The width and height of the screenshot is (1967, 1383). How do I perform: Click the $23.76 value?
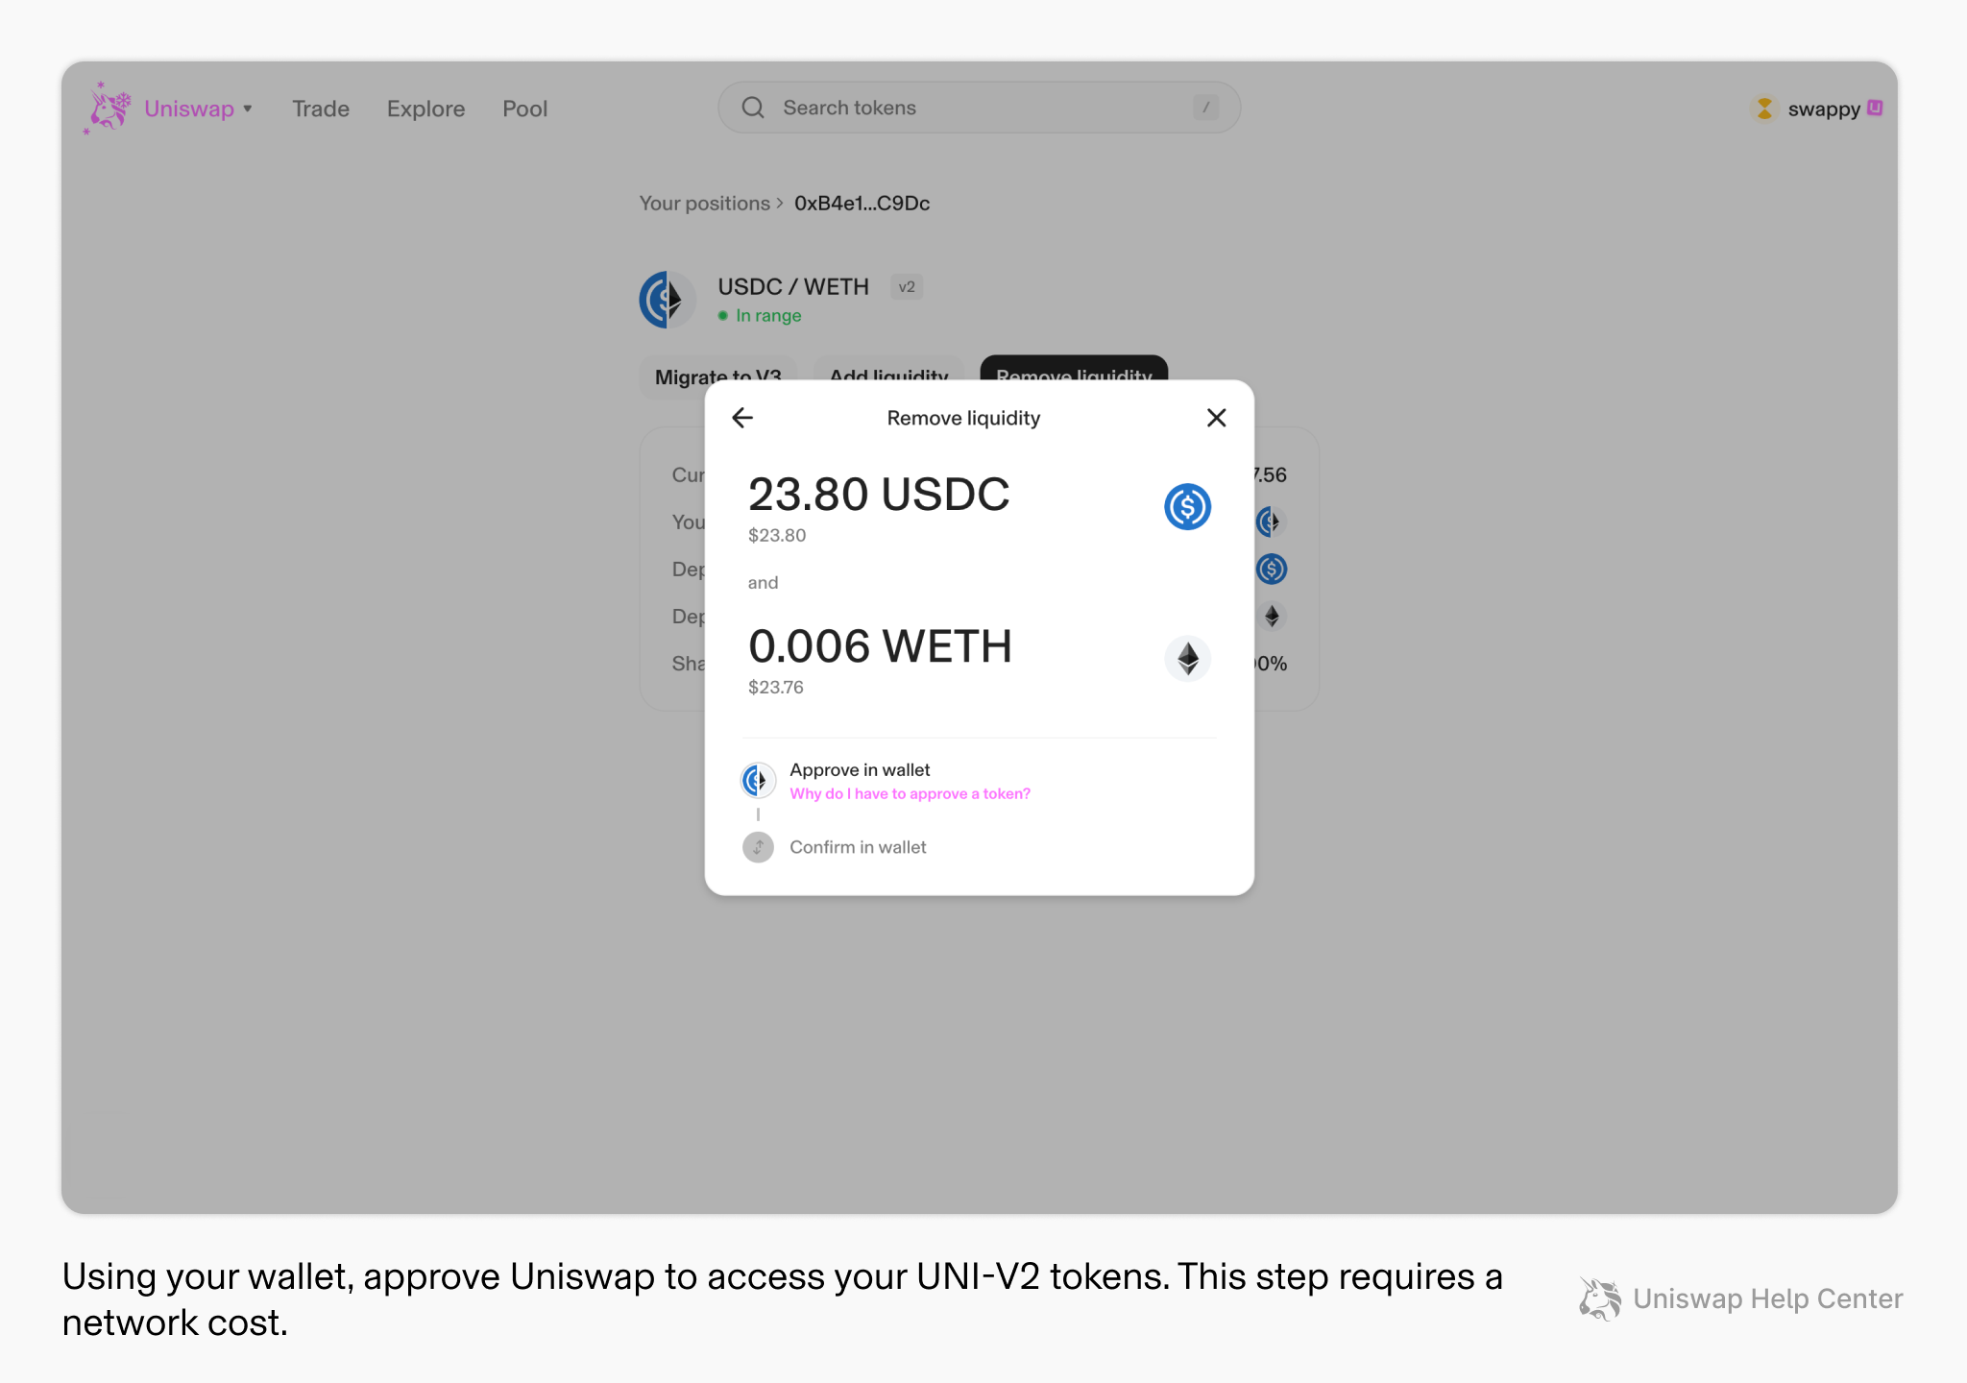pyautogui.click(x=776, y=688)
